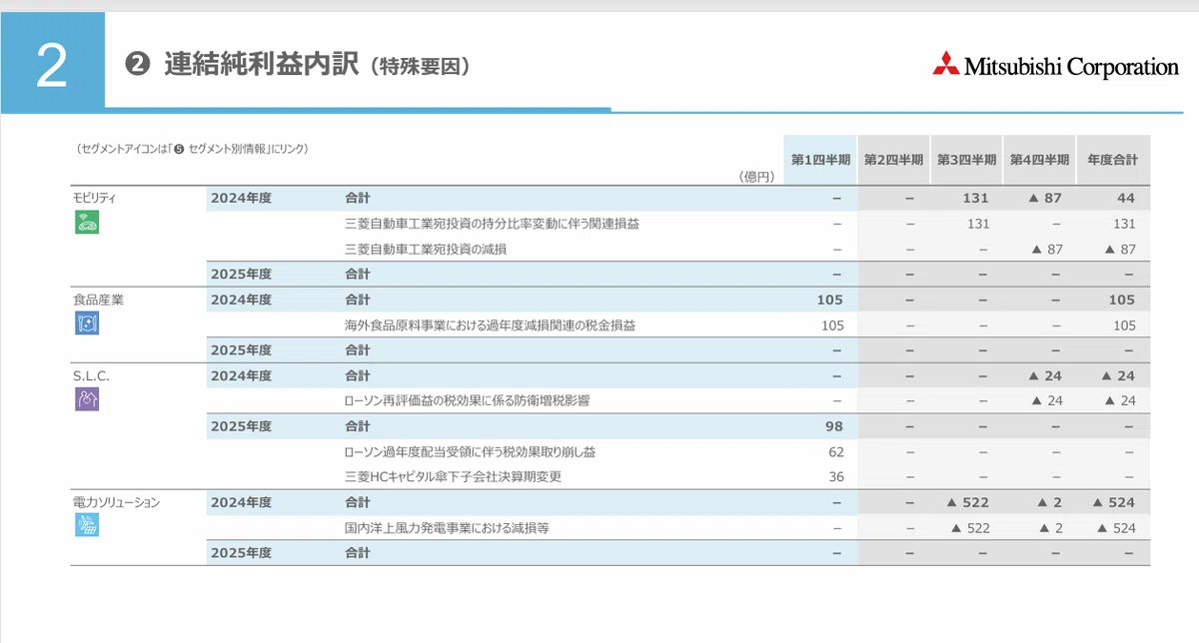Click 合計 in the モビリティ 2024年度 row
Viewport: 1199px width, 643px height.
(x=357, y=198)
